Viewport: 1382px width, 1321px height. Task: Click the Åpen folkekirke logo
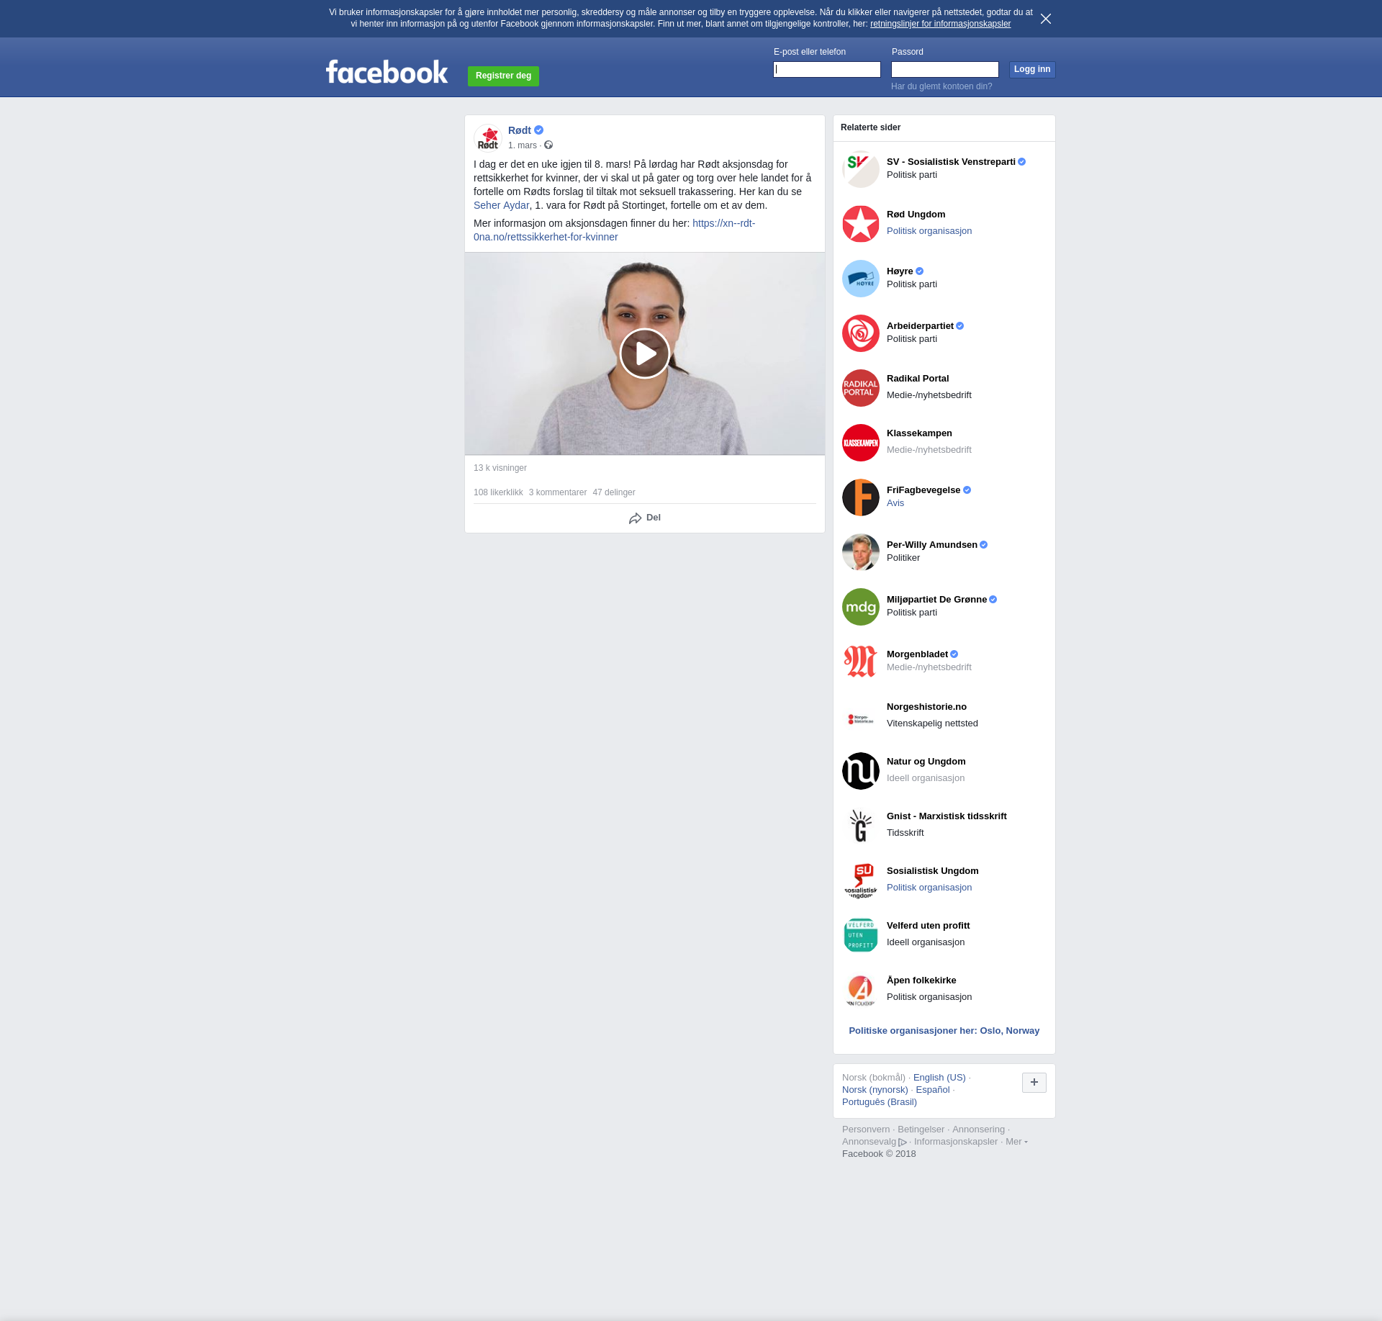pos(861,990)
